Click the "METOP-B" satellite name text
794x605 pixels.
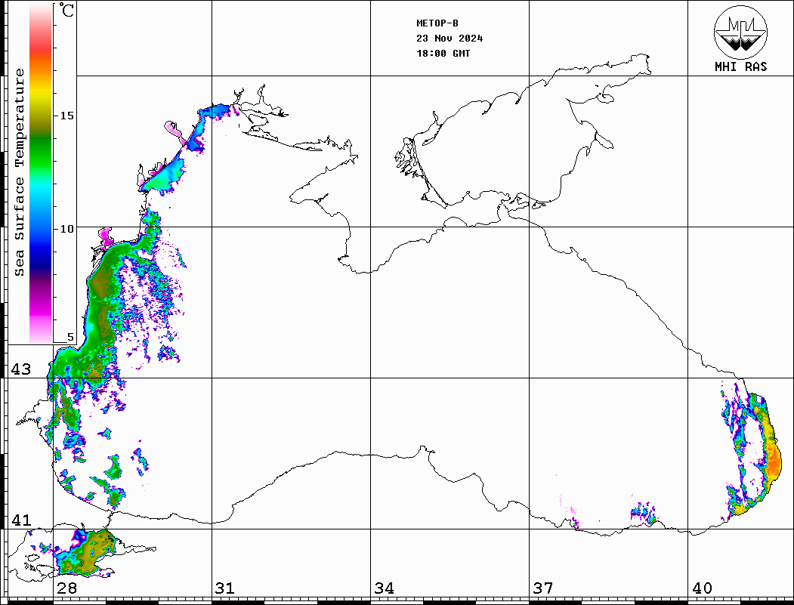tap(437, 23)
